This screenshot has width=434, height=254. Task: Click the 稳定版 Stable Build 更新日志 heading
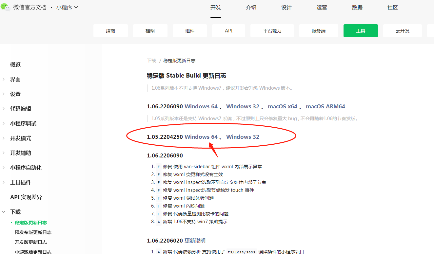pyautogui.click(x=187, y=76)
